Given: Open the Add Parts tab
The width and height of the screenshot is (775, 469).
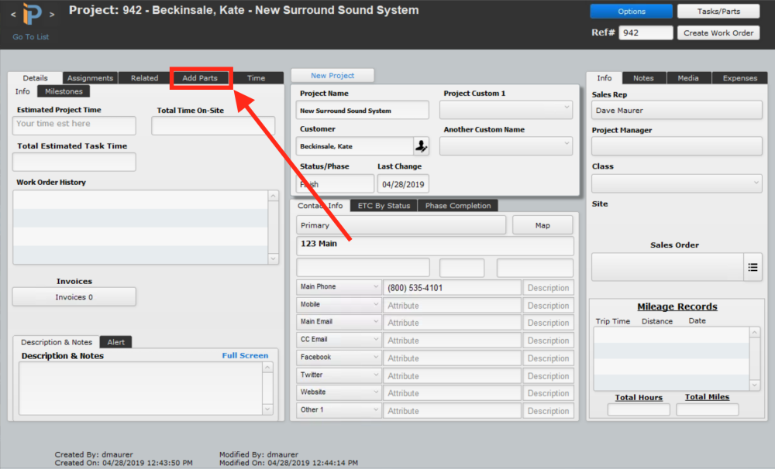Looking at the screenshot, I should tap(200, 78).
